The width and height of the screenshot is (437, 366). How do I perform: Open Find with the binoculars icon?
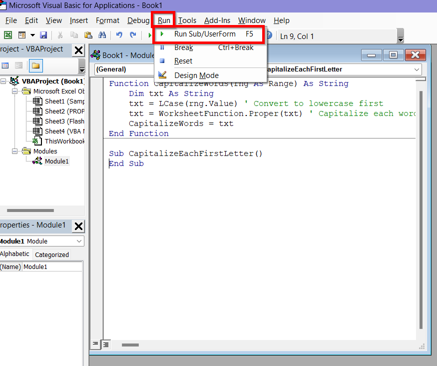pyautogui.click(x=102, y=35)
